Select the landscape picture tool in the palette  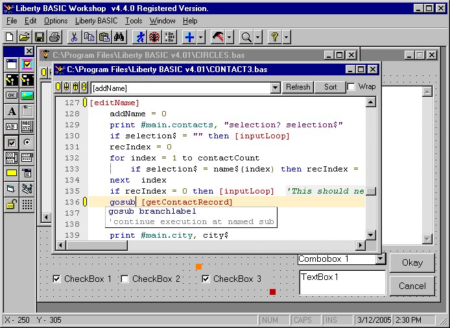[27, 95]
